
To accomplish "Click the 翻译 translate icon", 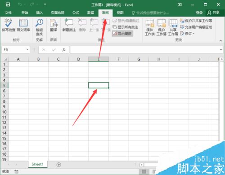I will [54, 25].
